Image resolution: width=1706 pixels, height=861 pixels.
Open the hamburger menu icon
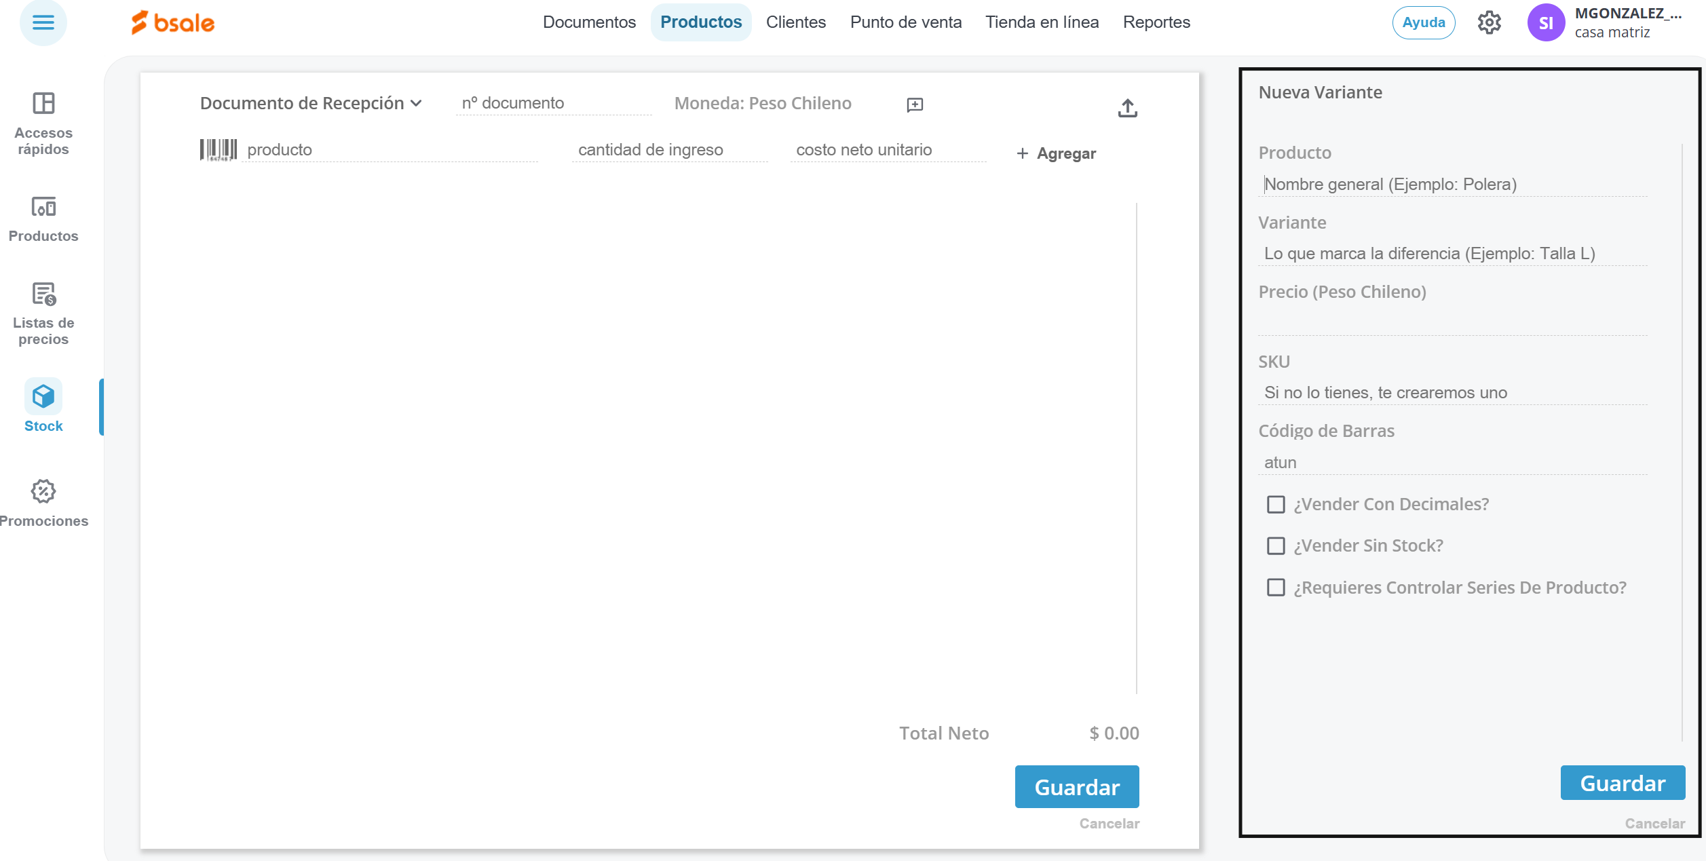click(43, 22)
